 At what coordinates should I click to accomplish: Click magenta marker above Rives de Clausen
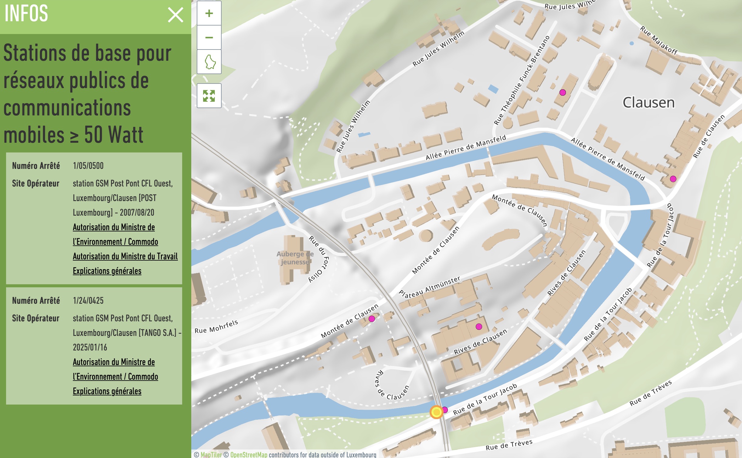pyautogui.click(x=479, y=327)
